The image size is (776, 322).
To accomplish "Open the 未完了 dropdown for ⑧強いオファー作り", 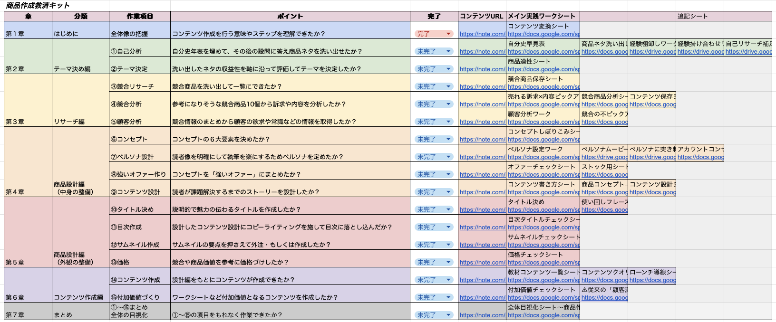I will (434, 174).
